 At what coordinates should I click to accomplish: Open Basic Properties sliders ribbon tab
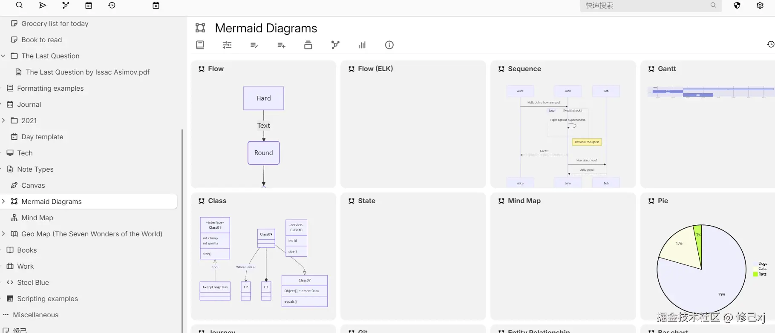pos(227,45)
